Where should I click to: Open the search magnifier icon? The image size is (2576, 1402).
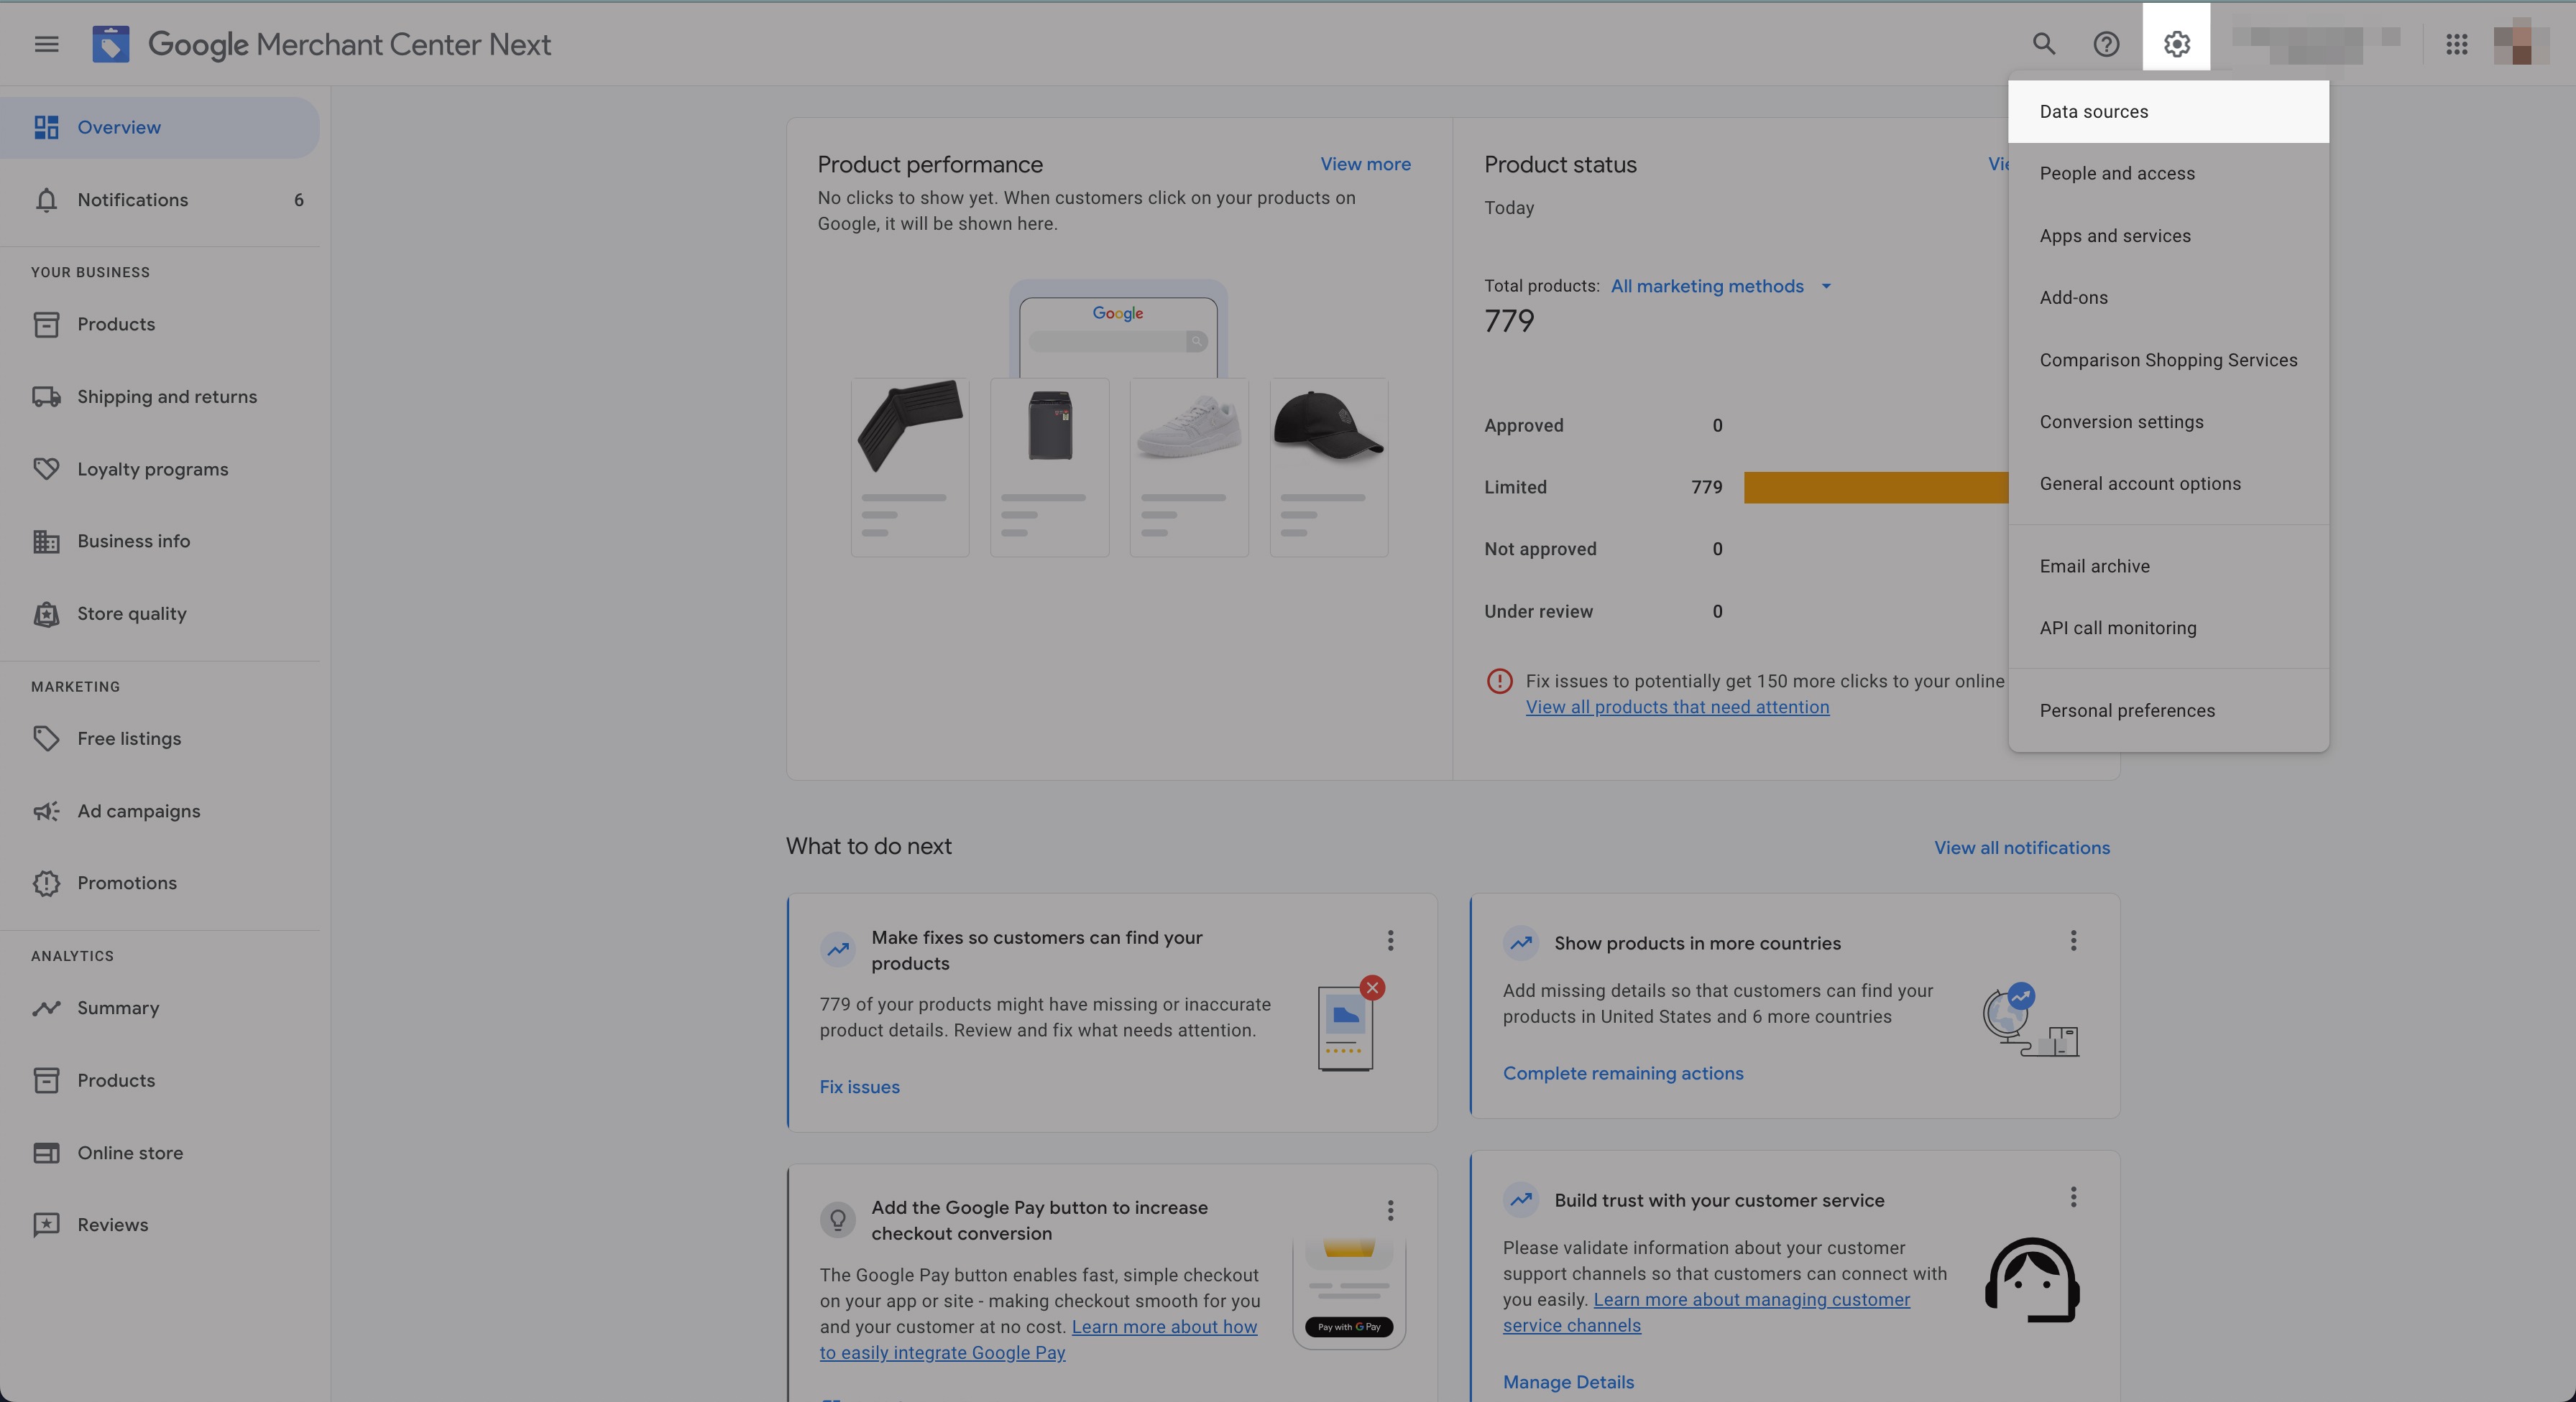(x=2044, y=44)
